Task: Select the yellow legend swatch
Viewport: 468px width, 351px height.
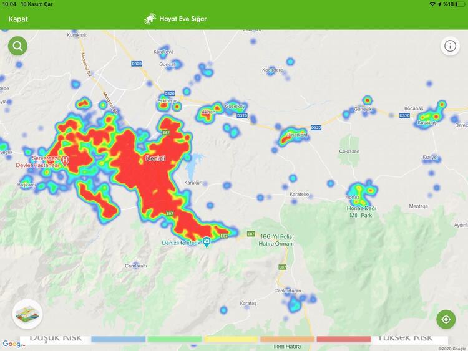Action: tap(231, 339)
